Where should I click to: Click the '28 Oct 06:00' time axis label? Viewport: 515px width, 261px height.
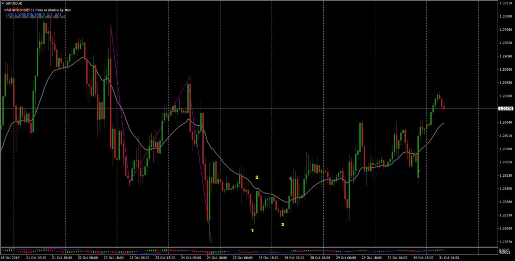tap(294, 258)
